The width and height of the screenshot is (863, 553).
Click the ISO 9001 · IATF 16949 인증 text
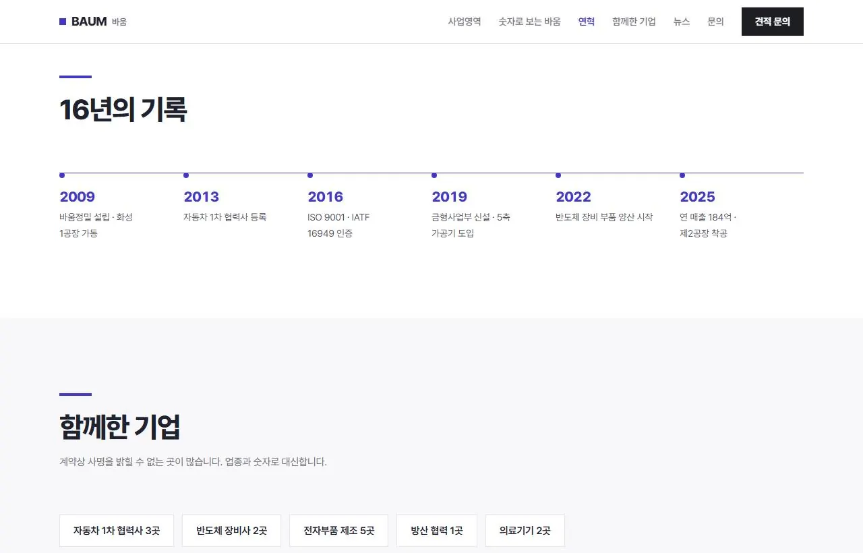click(338, 225)
